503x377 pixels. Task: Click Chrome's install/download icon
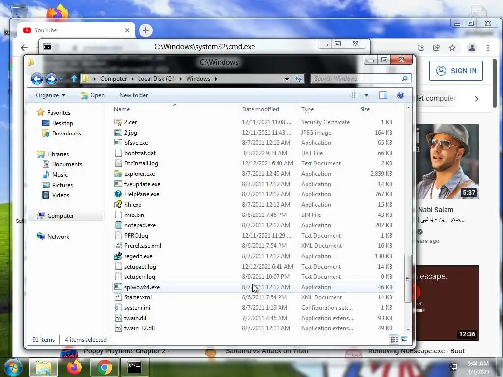[x=421, y=48]
